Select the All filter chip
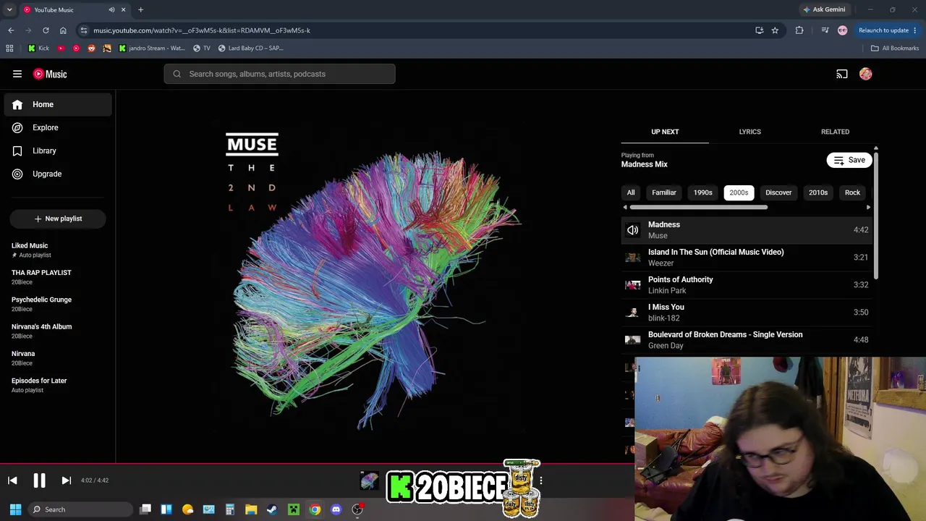 (631, 192)
